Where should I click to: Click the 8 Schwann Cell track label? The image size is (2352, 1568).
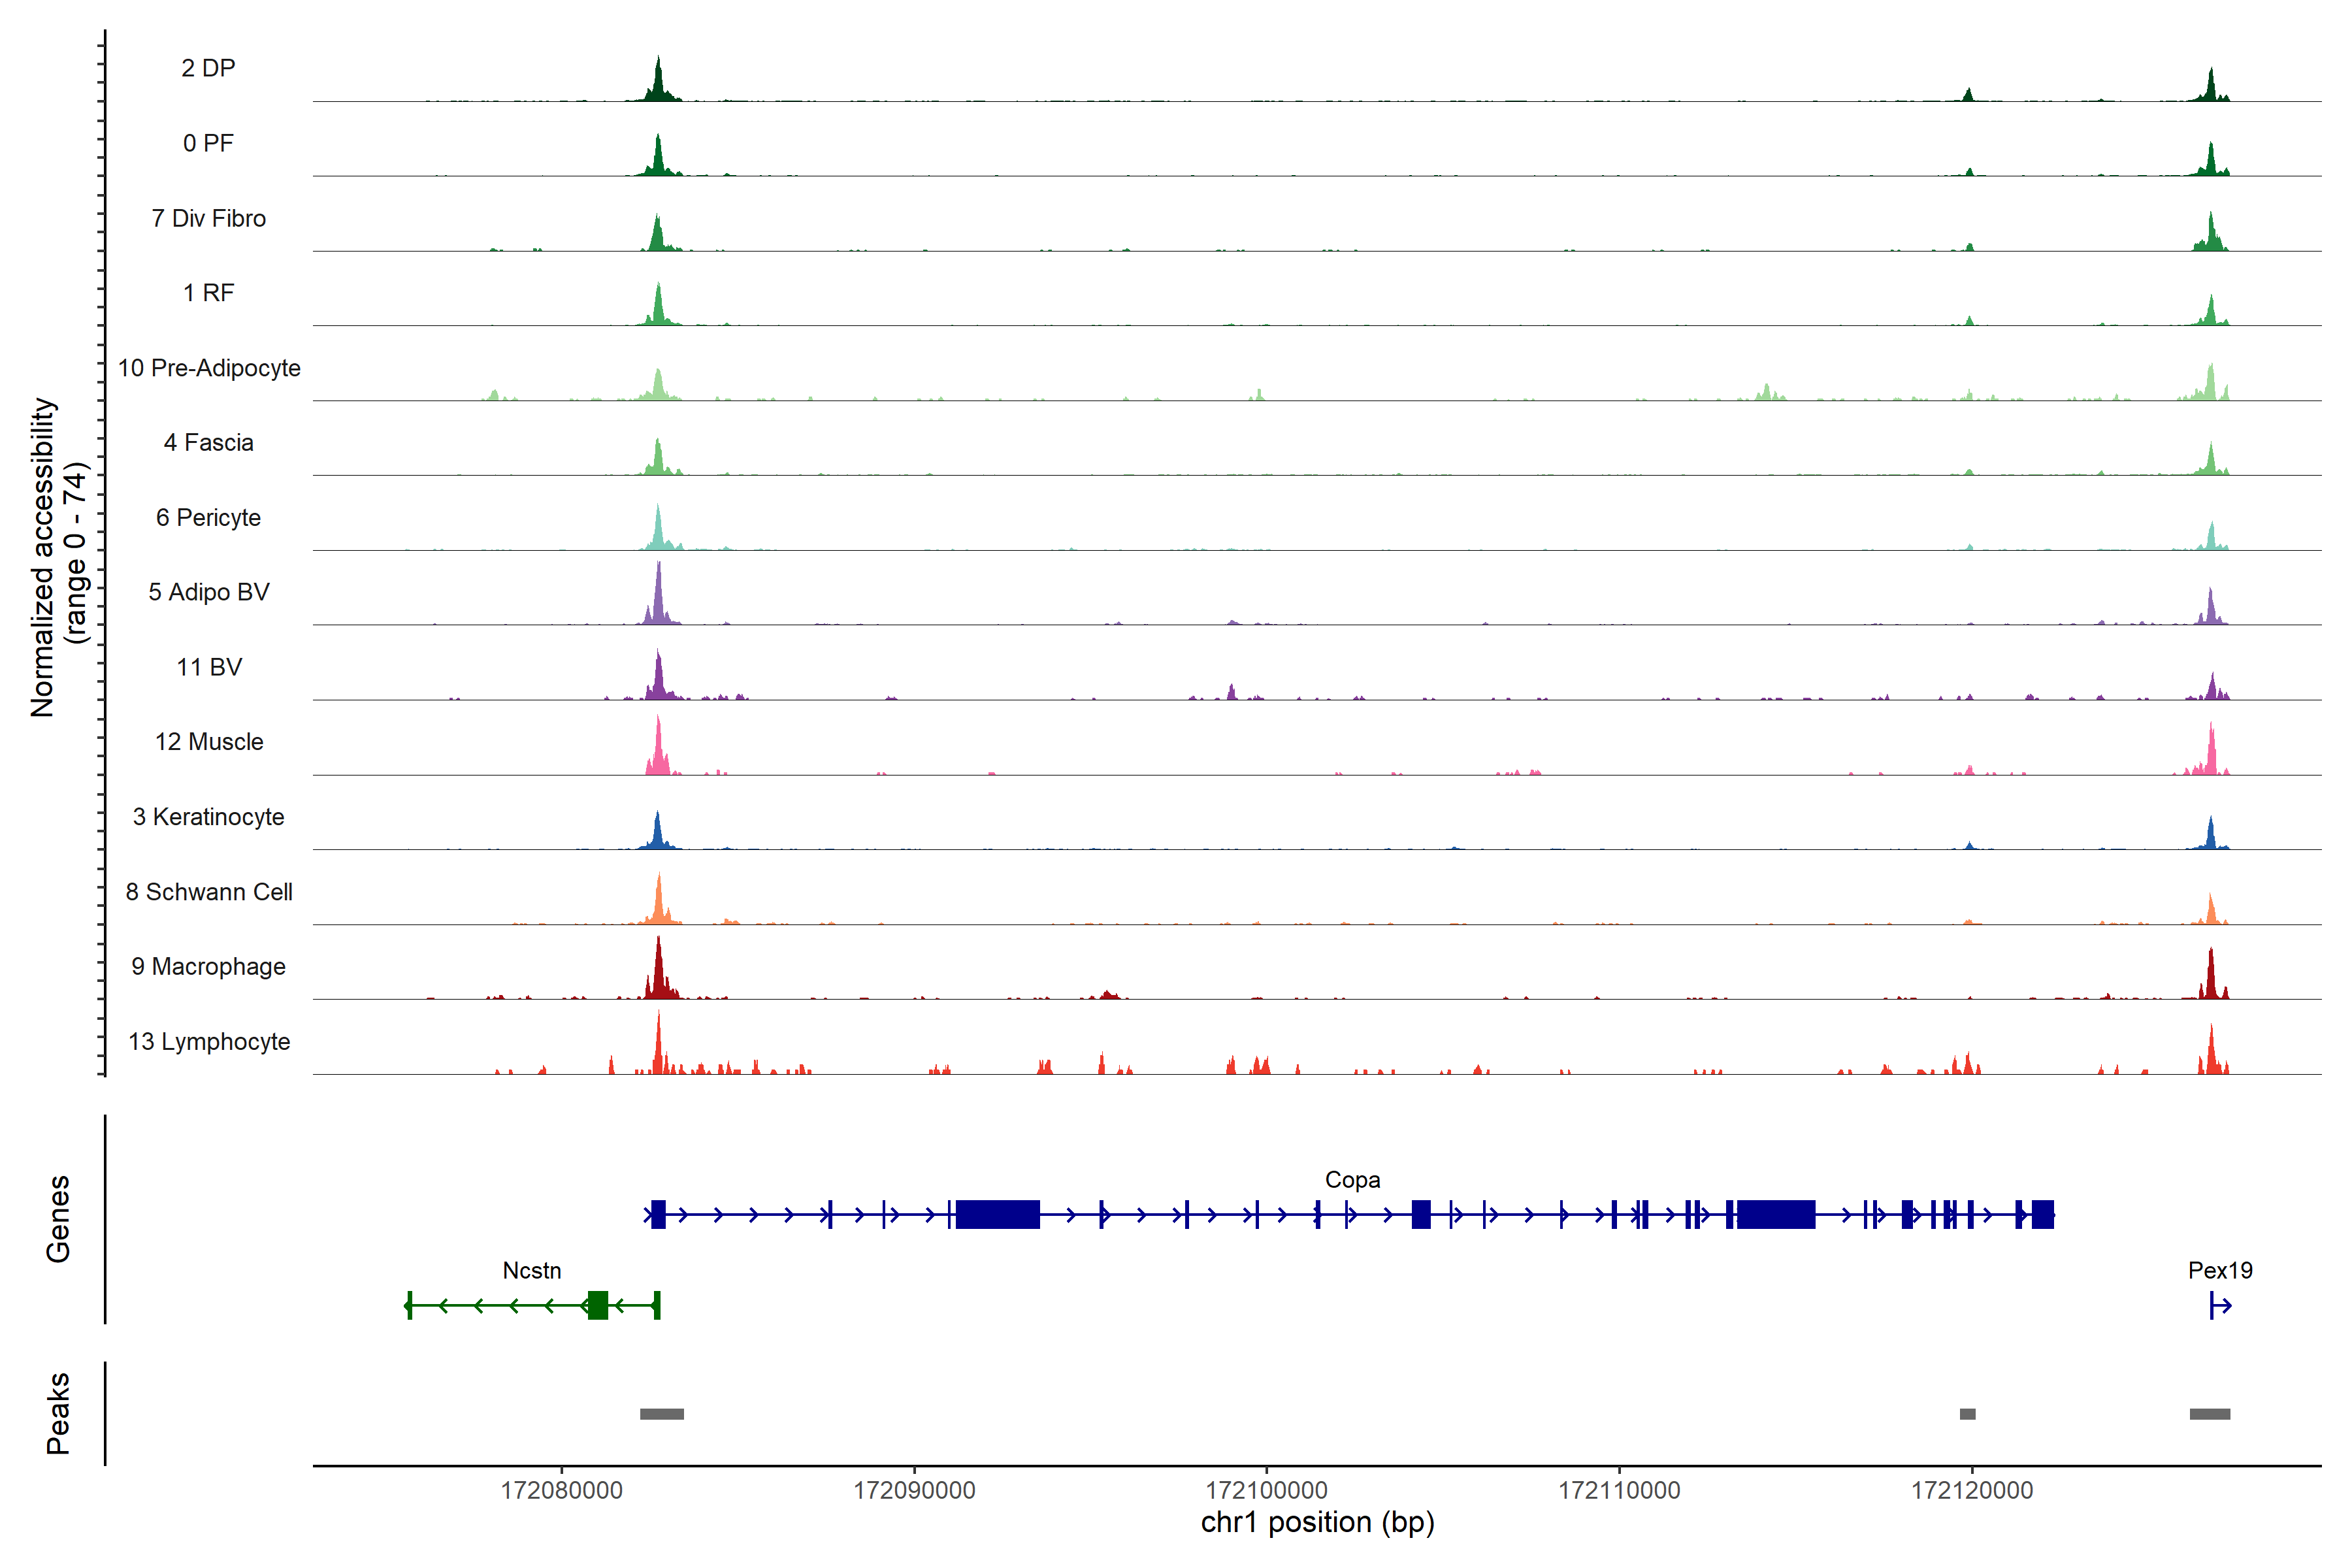[x=209, y=891]
